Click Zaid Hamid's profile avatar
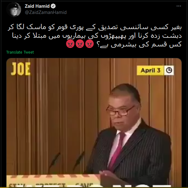This screenshot has width=188, height=188. click(x=14, y=10)
